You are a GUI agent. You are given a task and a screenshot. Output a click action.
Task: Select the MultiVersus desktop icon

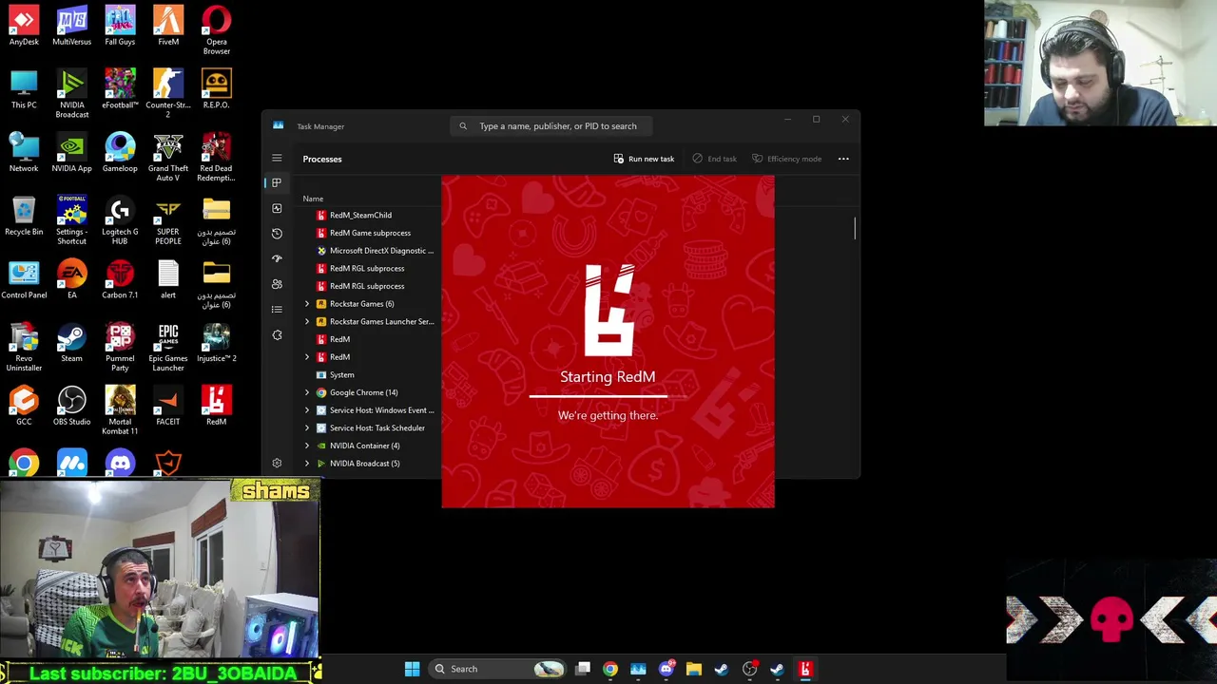pos(72,27)
